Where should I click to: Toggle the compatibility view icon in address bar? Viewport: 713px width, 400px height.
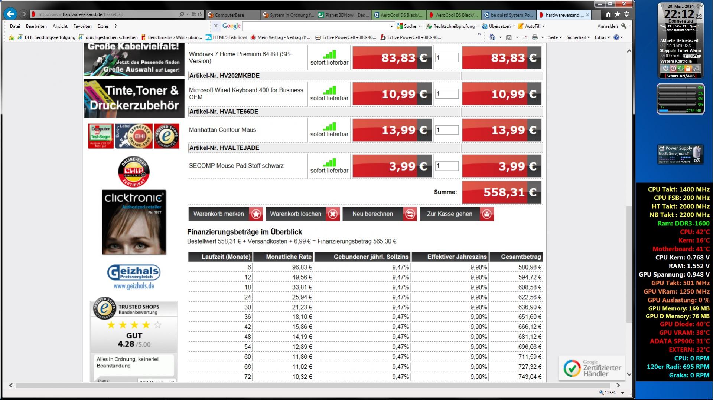(x=193, y=14)
